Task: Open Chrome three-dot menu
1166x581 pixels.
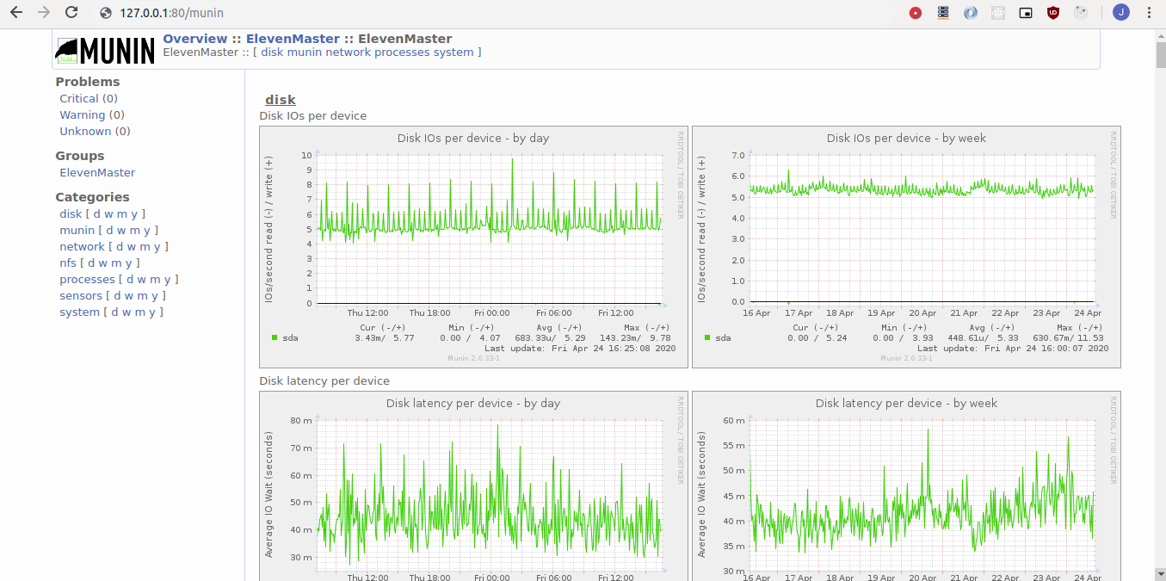Action: tap(1149, 13)
